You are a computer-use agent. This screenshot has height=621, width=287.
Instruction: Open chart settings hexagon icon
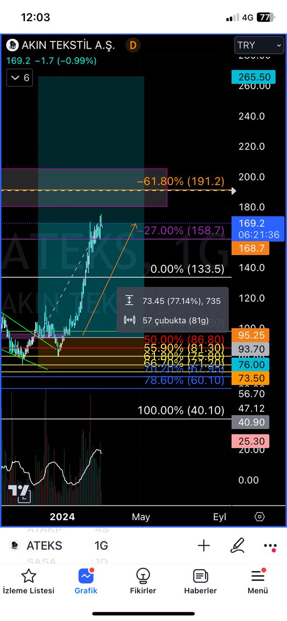point(260,516)
